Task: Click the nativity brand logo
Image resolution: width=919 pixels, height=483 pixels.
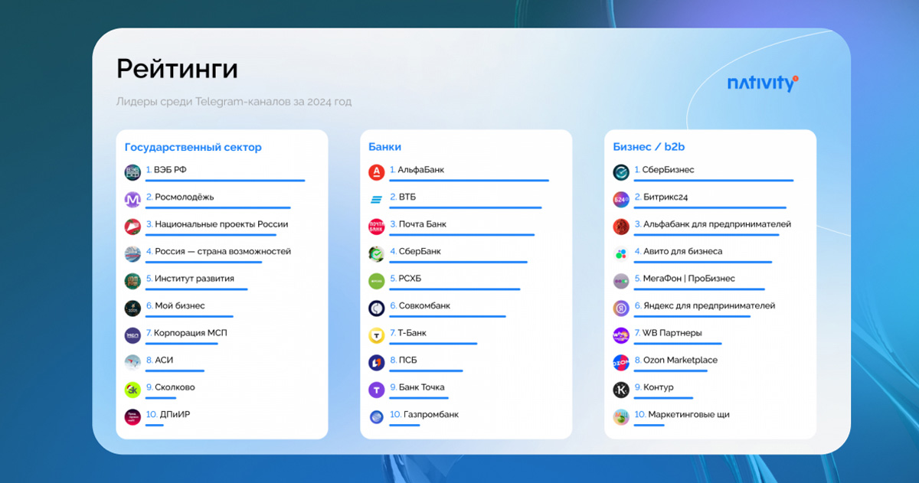Action: [763, 83]
